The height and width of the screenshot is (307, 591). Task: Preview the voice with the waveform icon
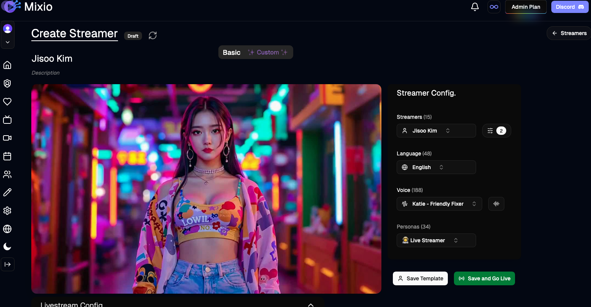pyautogui.click(x=496, y=204)
